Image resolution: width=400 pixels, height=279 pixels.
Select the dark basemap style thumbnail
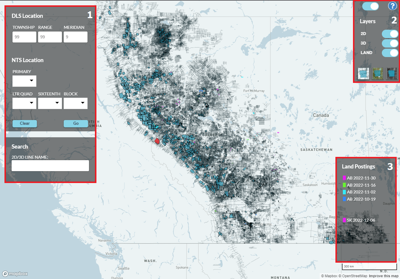pyautogui.click(x=391, y=73)
